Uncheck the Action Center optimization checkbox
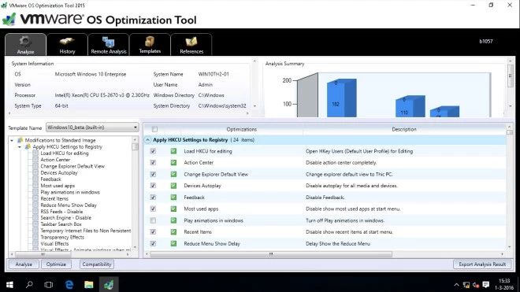This screenshot has height=292, width=520. [153, 163]
